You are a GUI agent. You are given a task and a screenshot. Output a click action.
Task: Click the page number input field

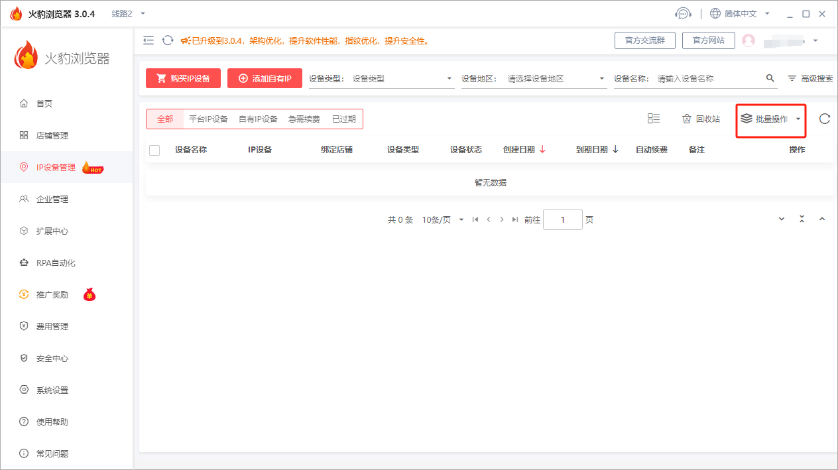pyautogui.click(x=562, y=219)
